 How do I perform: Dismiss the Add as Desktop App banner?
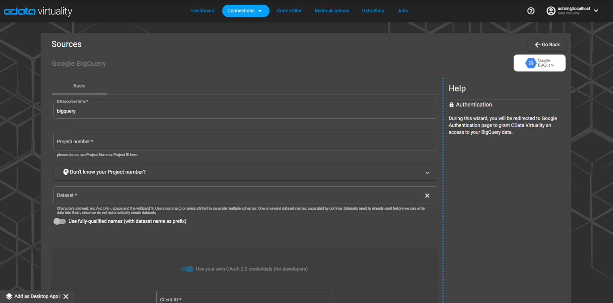click(66, 296)
